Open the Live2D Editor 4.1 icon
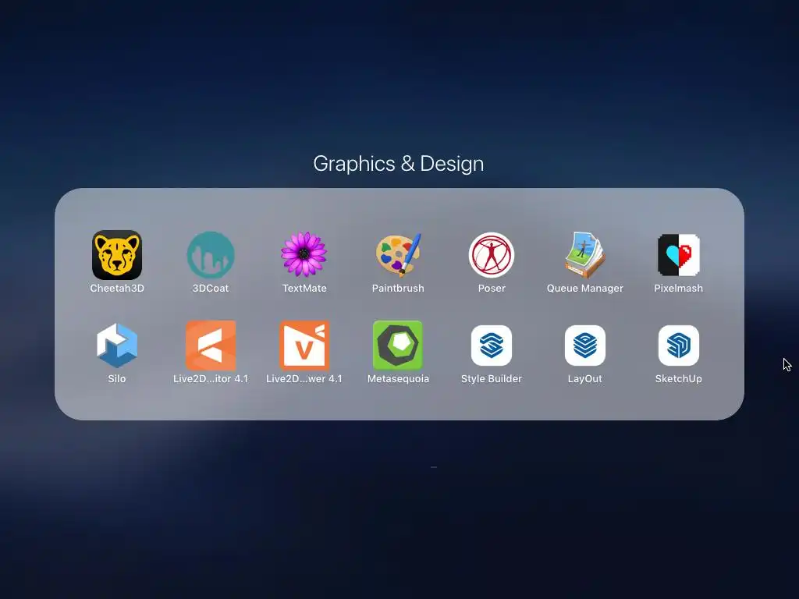 (211, 346)
